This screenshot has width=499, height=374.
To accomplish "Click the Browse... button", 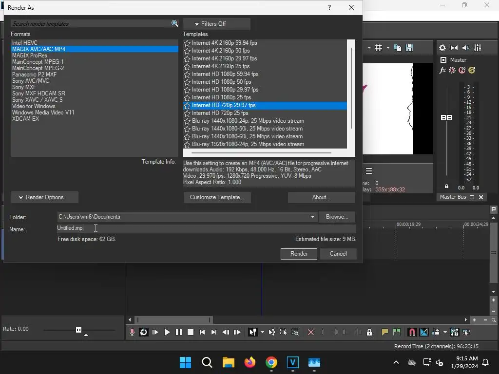I will (337, 217).
